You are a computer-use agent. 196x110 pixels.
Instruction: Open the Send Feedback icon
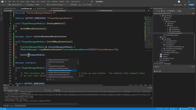tap(185, 5)
